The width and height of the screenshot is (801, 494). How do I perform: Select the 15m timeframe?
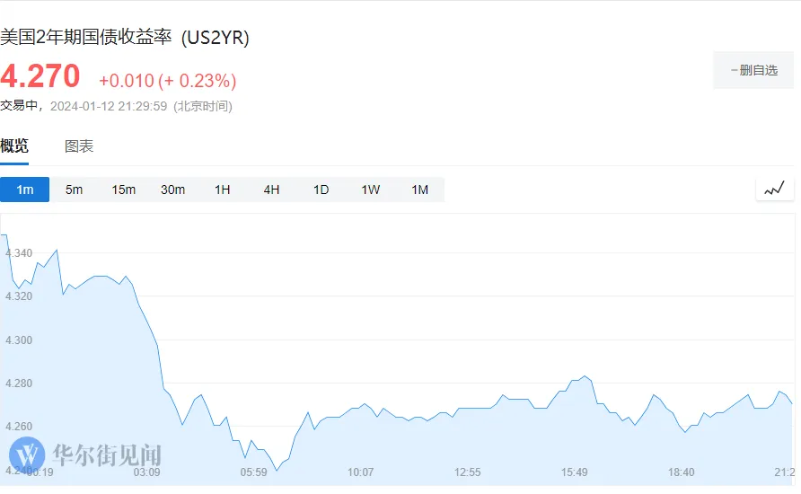click(123, 190)
